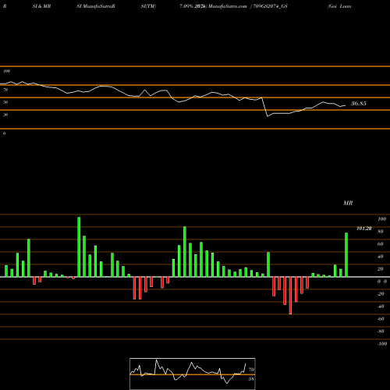The height and width of the screenshot is (390, 390).
Task: Click the -80 label on MR axis
Action: (x=381, y=331)
